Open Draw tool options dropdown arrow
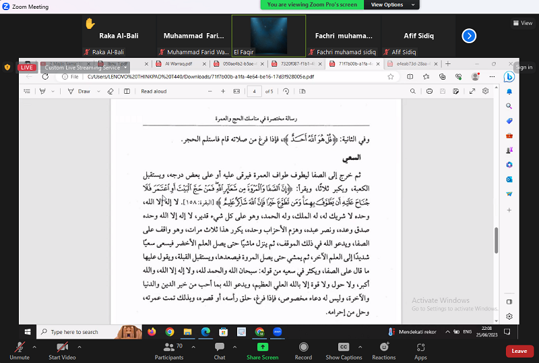The width and height of the screenshot is (539, 363). (x=98, y=91)
